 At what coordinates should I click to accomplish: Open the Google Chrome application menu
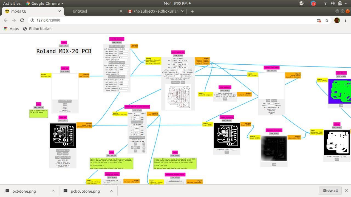coord(45,3)
